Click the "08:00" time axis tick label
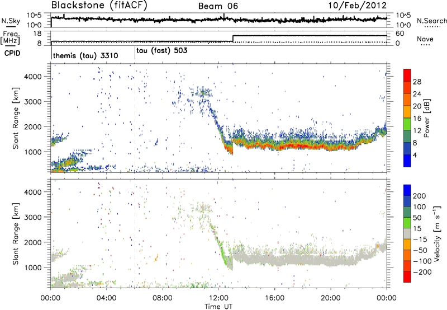 [x=163, y=298]
